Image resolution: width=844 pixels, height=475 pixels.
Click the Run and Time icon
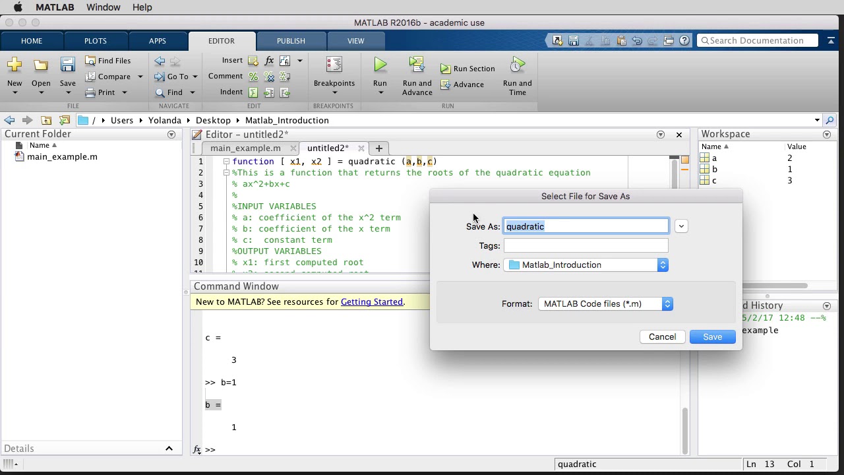click(x=517, y=65)
